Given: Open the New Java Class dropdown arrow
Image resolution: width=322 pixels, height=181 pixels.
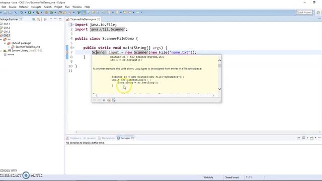Looking at the screenshot, I should (55, 13).
